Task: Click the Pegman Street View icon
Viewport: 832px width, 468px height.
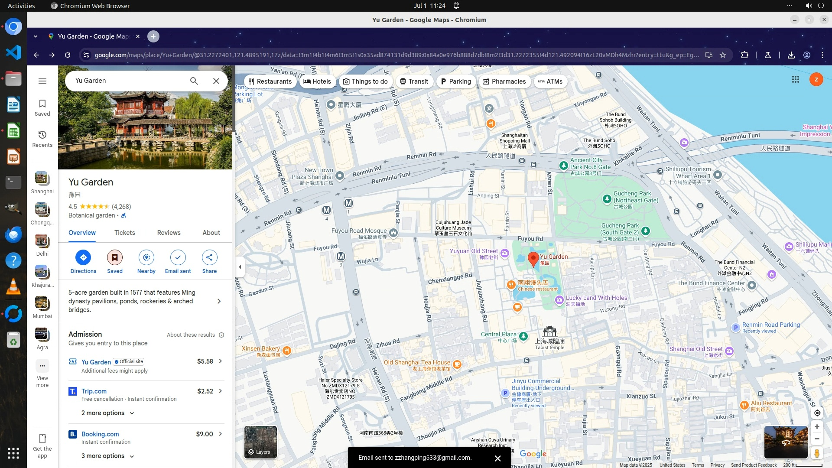Action: pyautogui.click(x=817, y=453)
